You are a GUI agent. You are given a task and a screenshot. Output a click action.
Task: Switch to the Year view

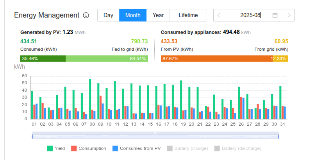coord(158,15)
